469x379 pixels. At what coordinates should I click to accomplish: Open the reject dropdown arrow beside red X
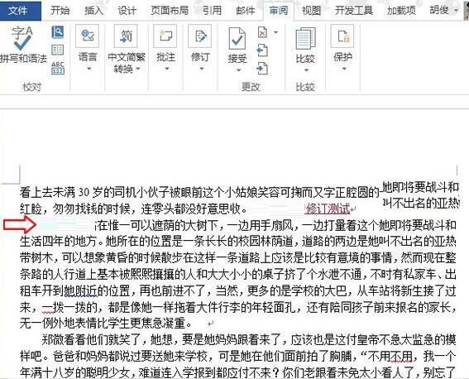tap(275, 32)
